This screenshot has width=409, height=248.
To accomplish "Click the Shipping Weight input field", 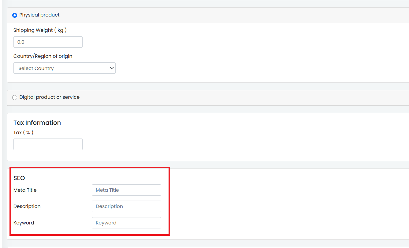I will pyautogui.click(x=48, y=42).
